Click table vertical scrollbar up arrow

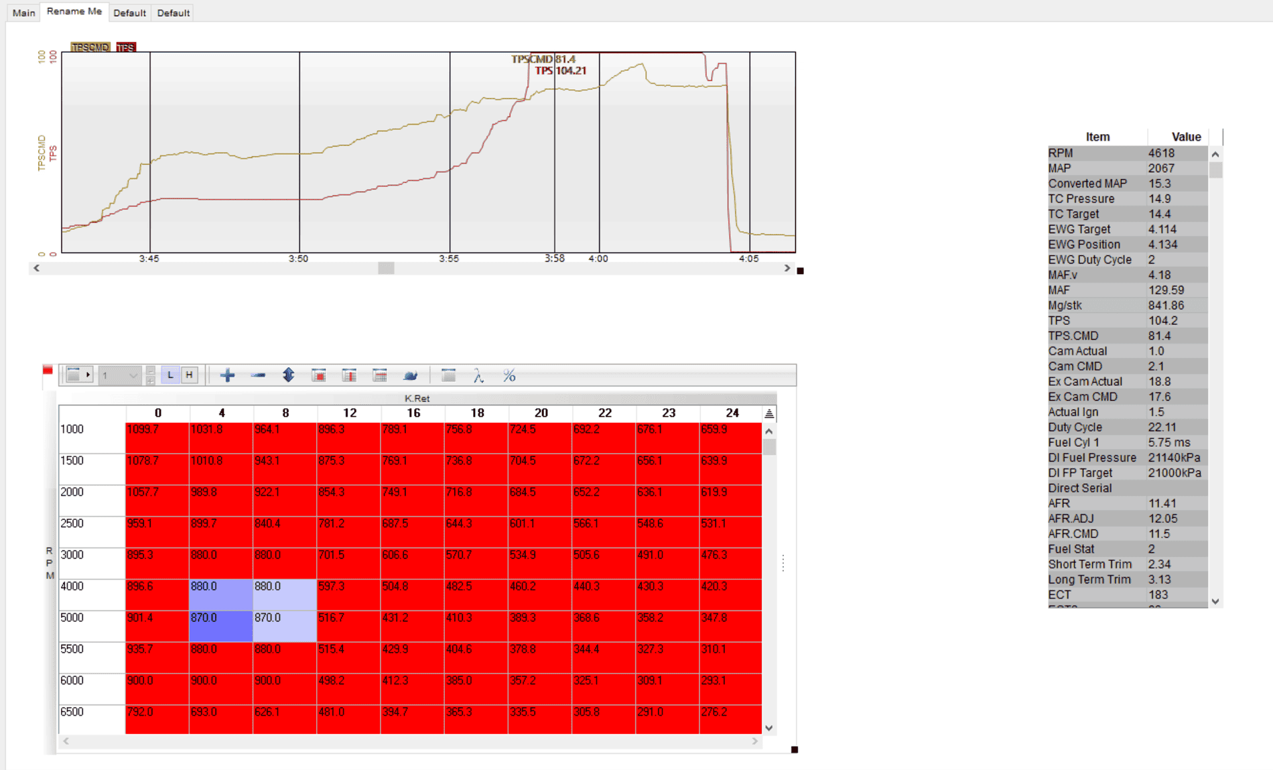click(x=769, y=432)
